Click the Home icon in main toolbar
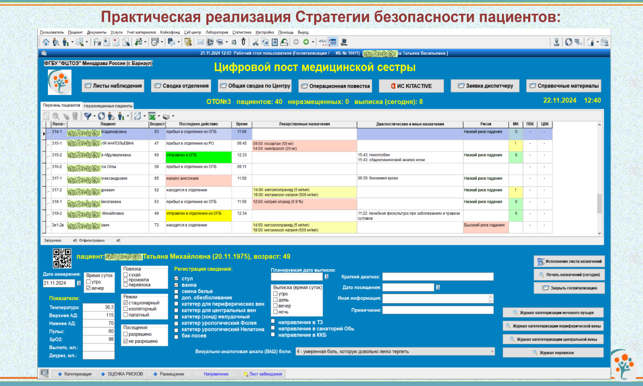This screenshot has width=643, height=386. 46,42
